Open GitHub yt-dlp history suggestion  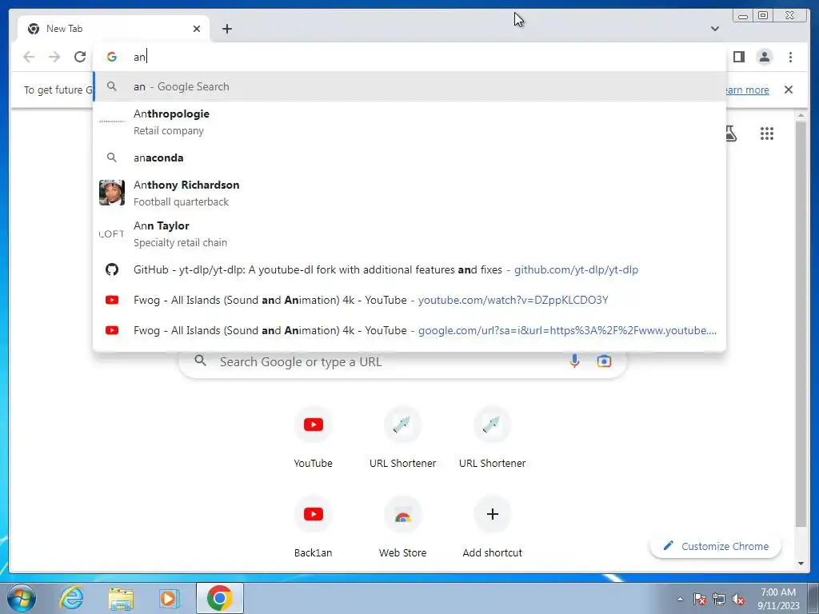[409, 269]
